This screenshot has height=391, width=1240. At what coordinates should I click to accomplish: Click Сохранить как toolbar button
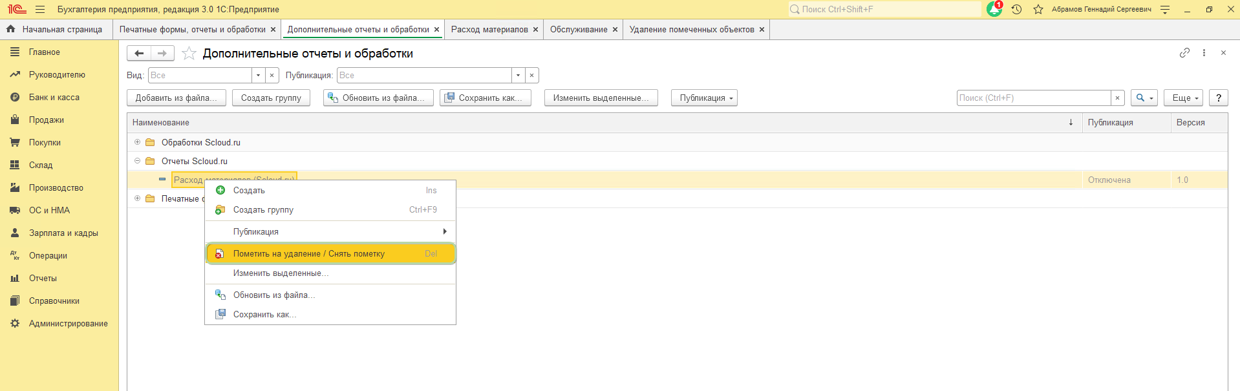pos(486,98)
